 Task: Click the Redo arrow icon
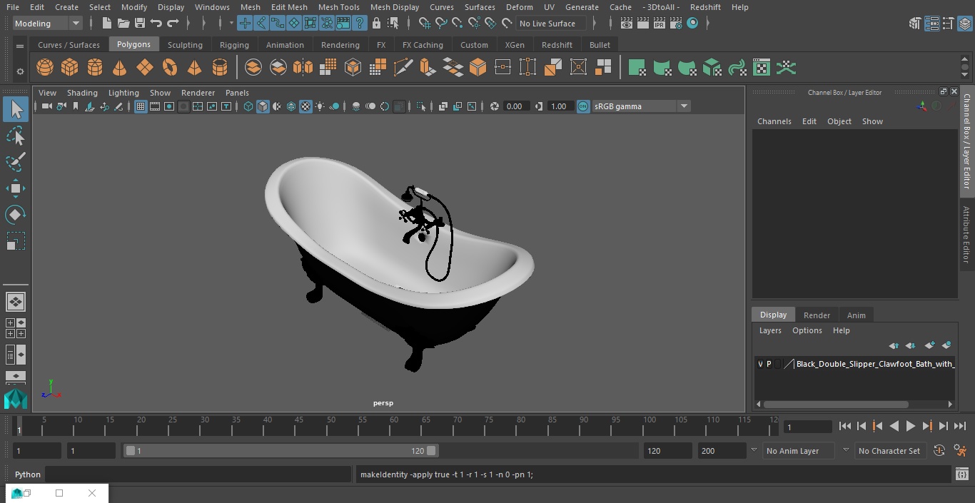point(173,24)
